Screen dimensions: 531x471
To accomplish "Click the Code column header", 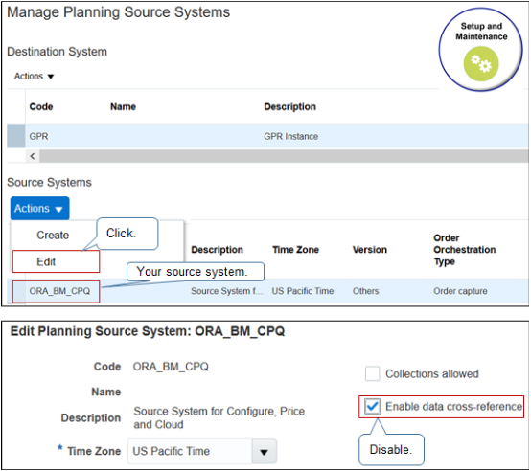I will (x=41, y=107).
